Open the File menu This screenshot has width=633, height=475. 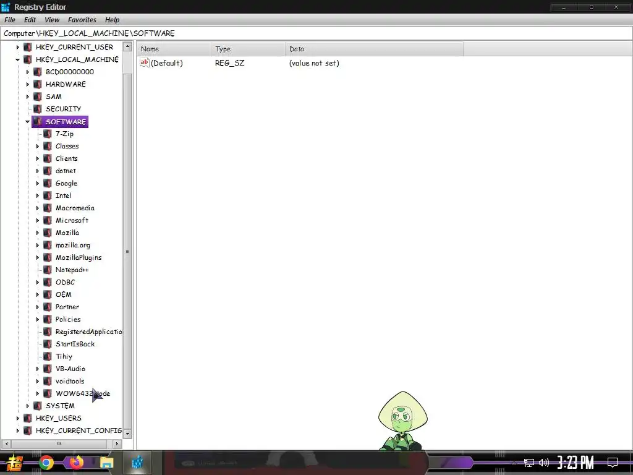(x=10, y=20)
